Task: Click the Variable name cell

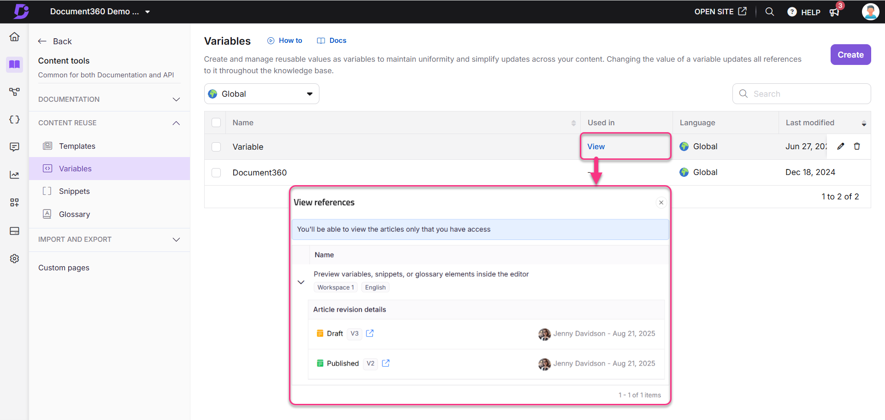Action: tap(248, 147)
